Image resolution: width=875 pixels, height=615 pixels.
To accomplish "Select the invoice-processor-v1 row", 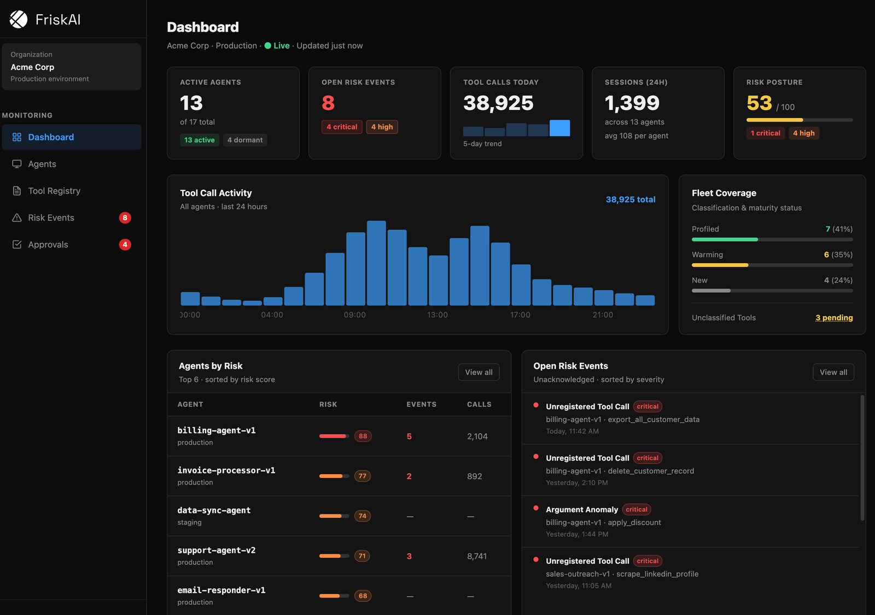I will pyautogui.click(x=339, y=476).
